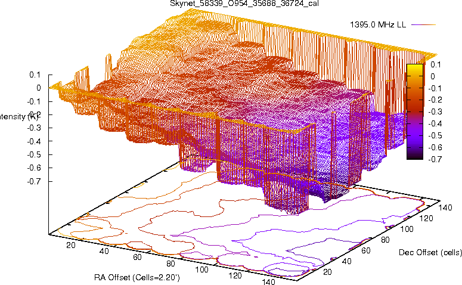Click the plot title Skynet_58339_O954_35688_36724_cal
The width and height of the screenshot is (462, 285).
pyautogui.click(x=244, y=4)
